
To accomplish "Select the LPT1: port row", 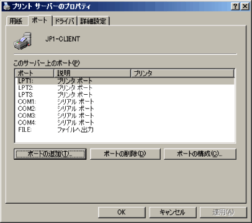I will click(125, 81).
